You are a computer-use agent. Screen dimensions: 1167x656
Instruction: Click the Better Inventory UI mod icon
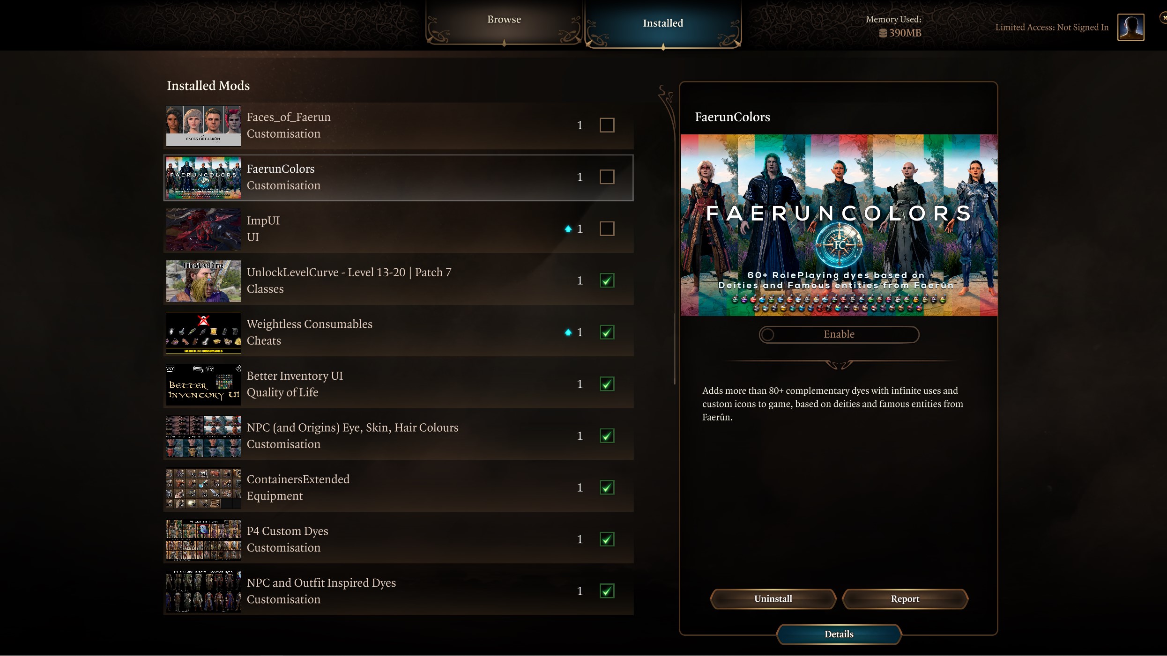point(204,384)
